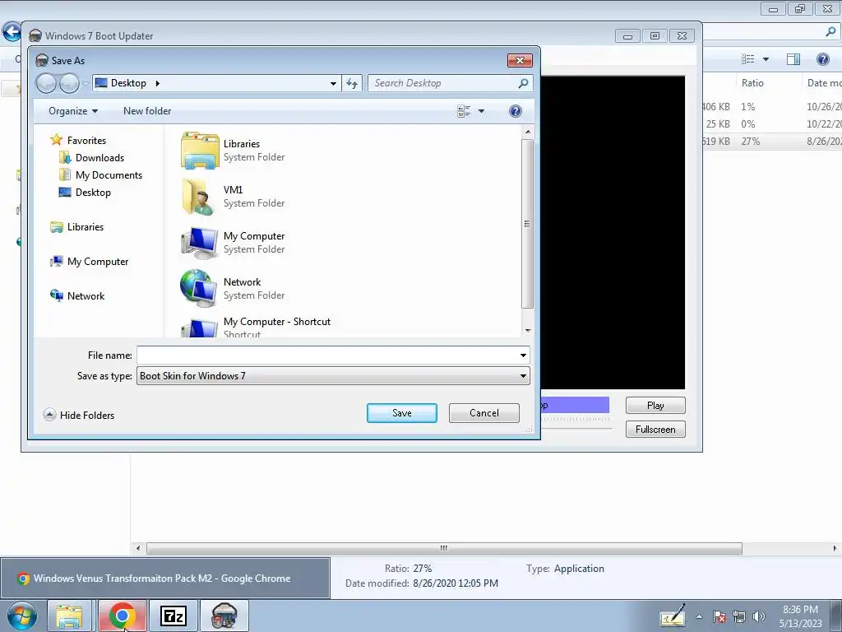This screenshot has width=842, height=632.
Task: Show hidden tray icons arrow
Action: pyautogui.click(x=699, y=617)
